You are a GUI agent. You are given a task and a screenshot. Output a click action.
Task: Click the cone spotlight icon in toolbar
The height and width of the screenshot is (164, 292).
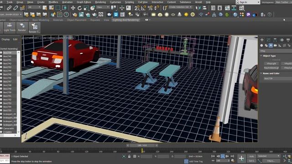pyautogui.click(x=179, y=15)
